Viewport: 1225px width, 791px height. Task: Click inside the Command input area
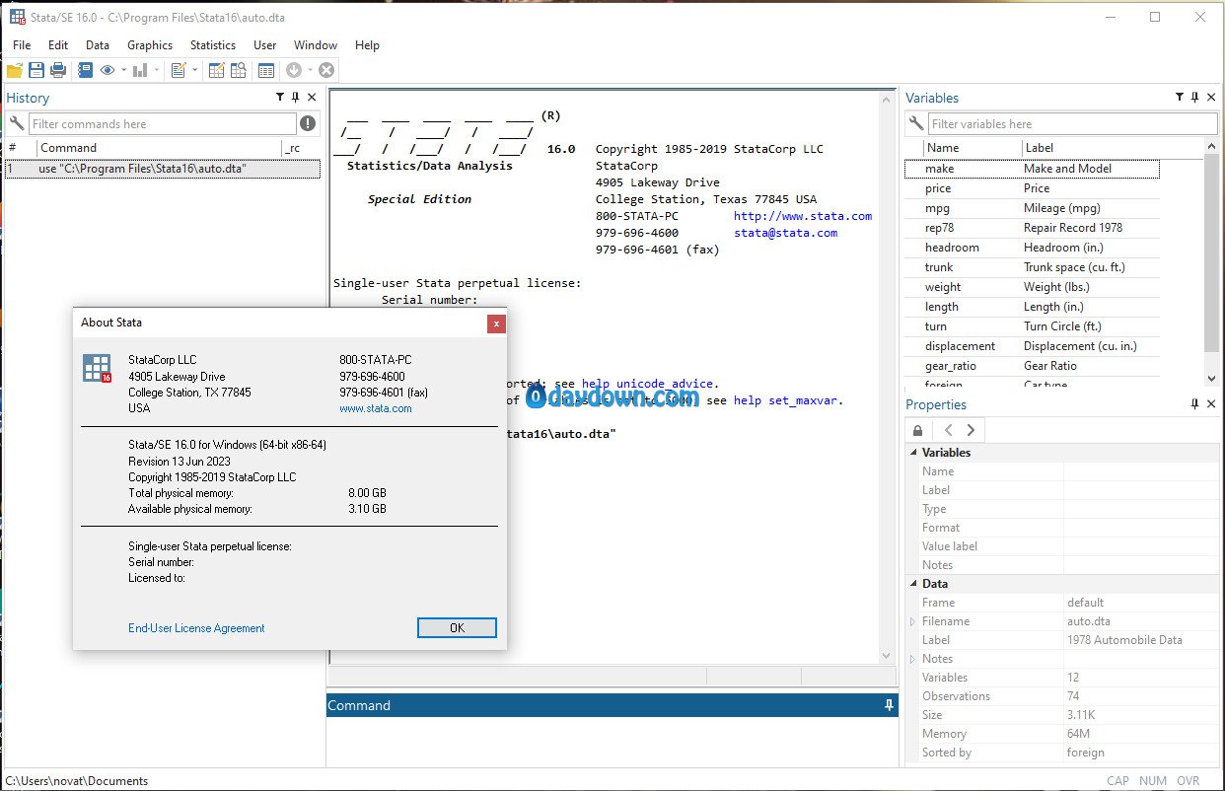[612, 741]
